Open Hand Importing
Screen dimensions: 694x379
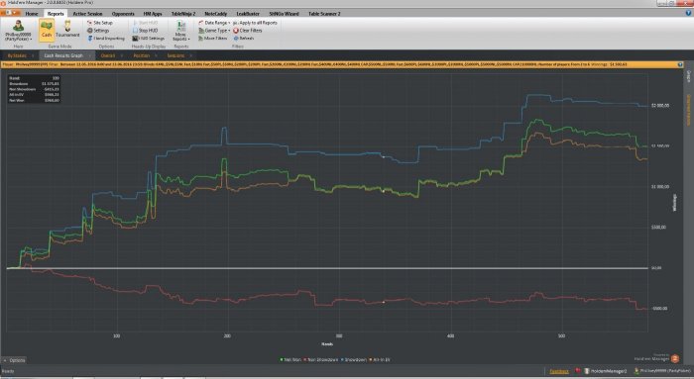[x=106, y=39]
